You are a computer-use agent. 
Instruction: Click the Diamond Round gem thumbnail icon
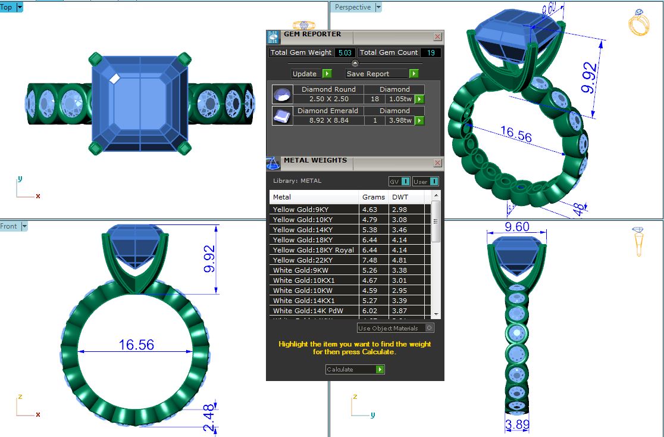click(x=282, y=94)
